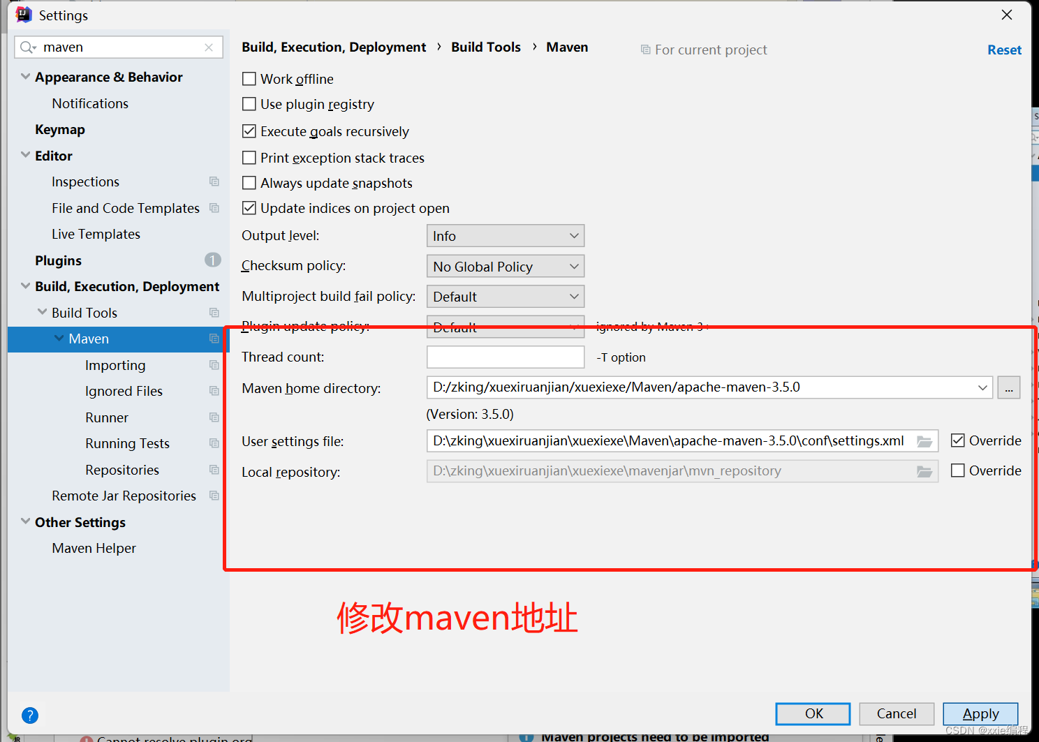Open File and Code Templates page
The image size is (1039, 742).
(x=126, y=208)
